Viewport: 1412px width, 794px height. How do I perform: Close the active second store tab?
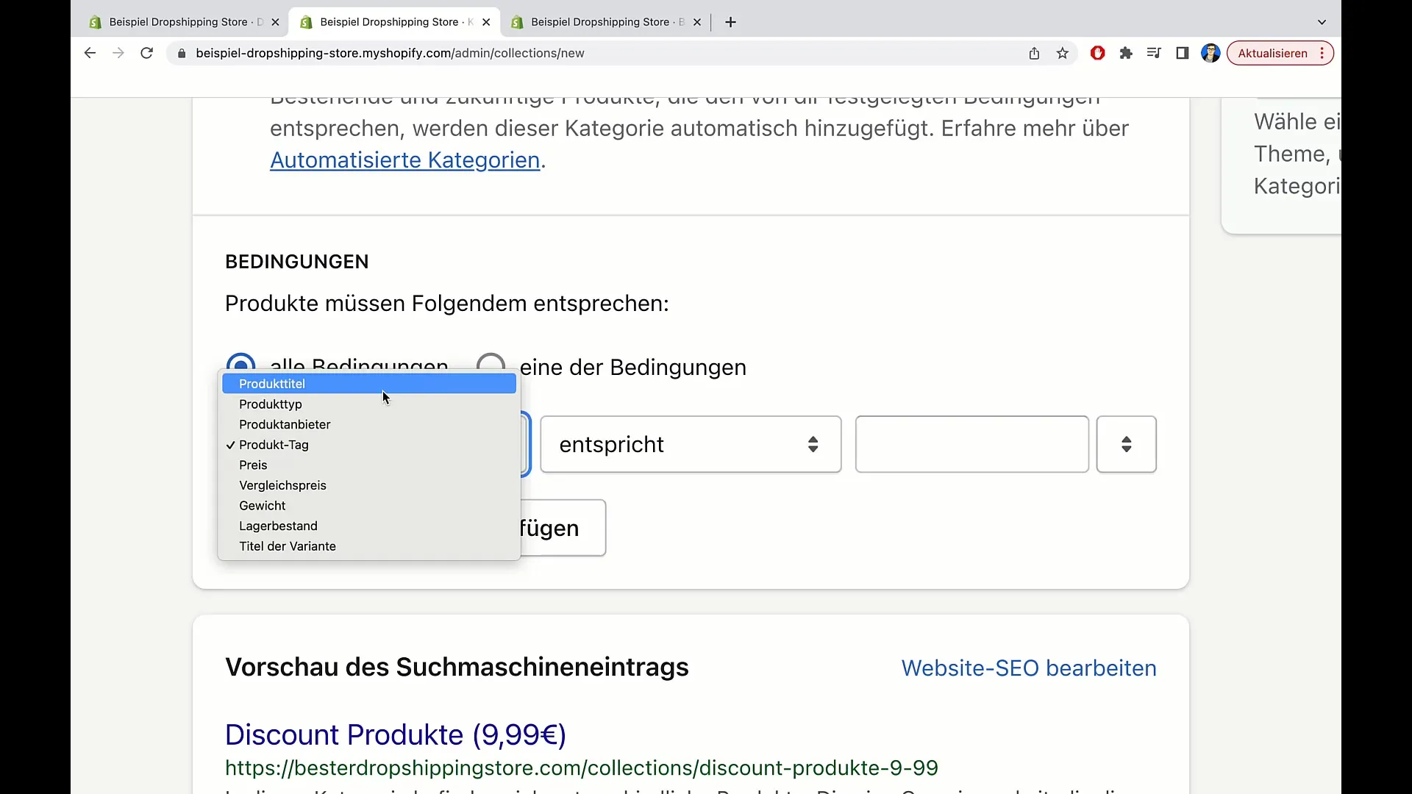pos(486,22)
